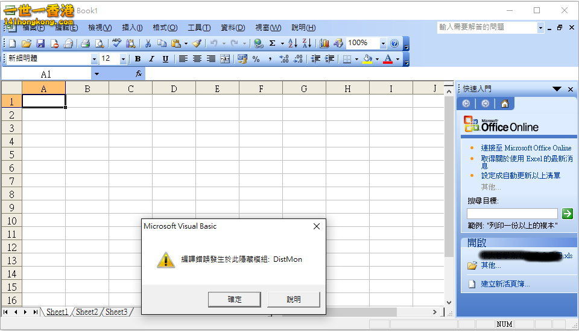Apply red font color A
The image size is (579, 331).
[x=388, y=59]
